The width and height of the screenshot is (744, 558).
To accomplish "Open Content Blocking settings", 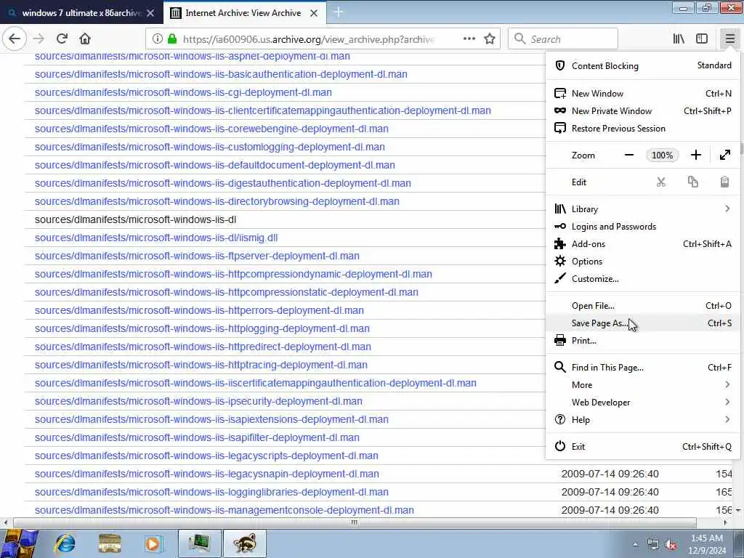I will [642, 66].
